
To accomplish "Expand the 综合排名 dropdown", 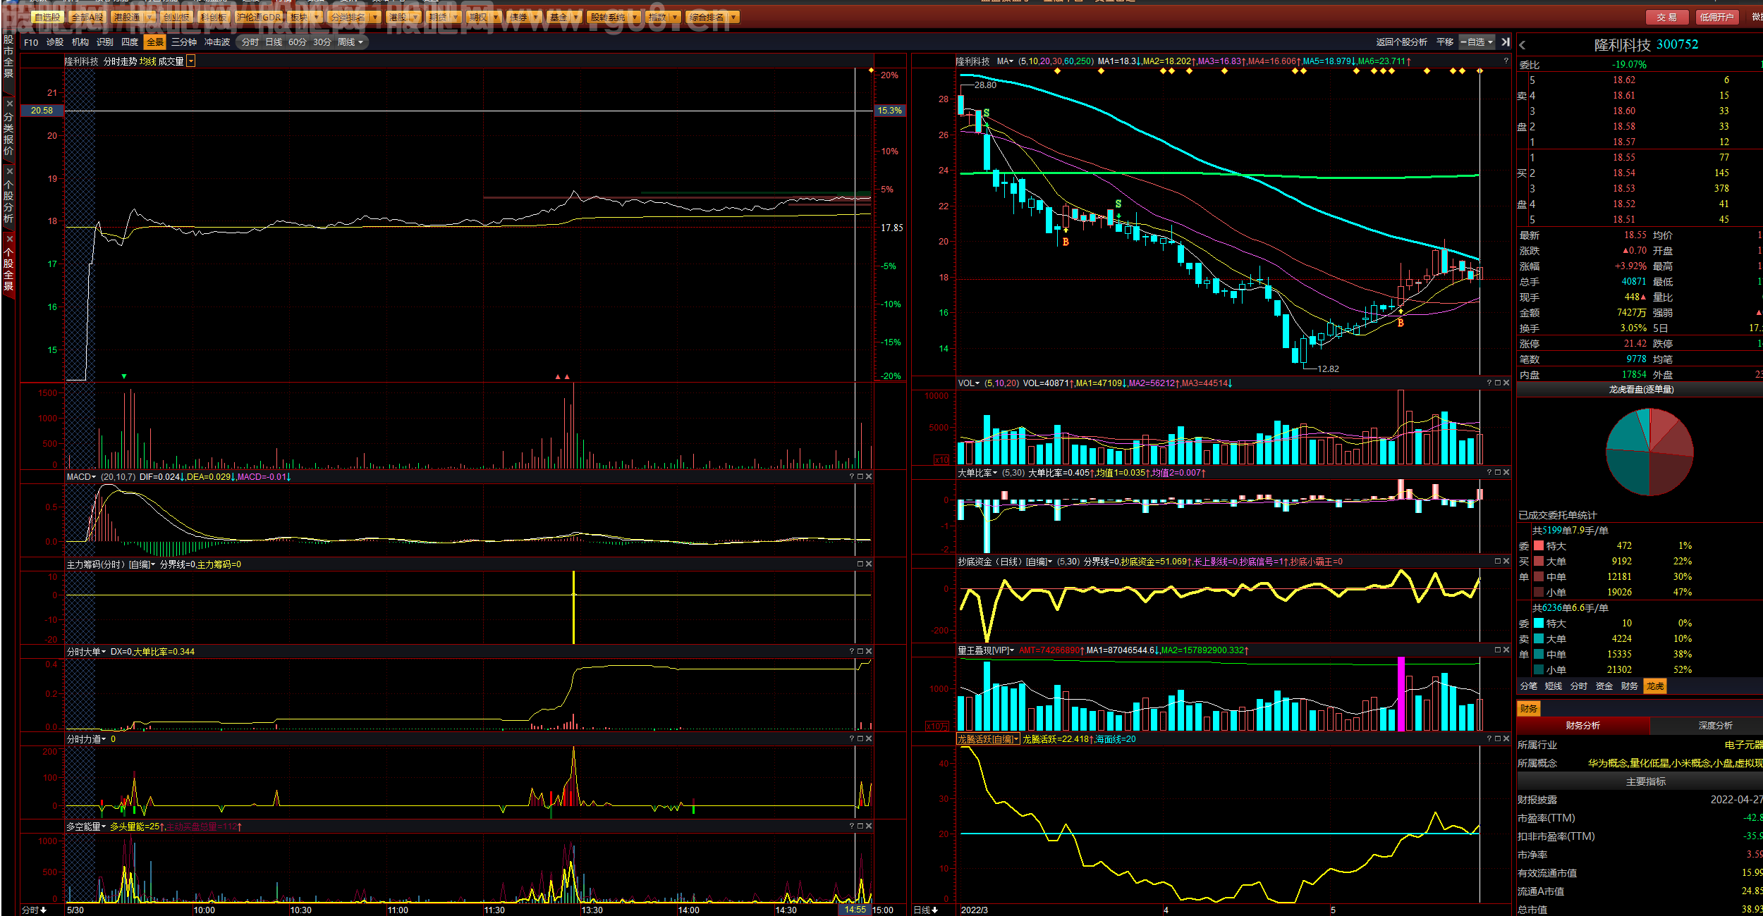I will [734, 17].
